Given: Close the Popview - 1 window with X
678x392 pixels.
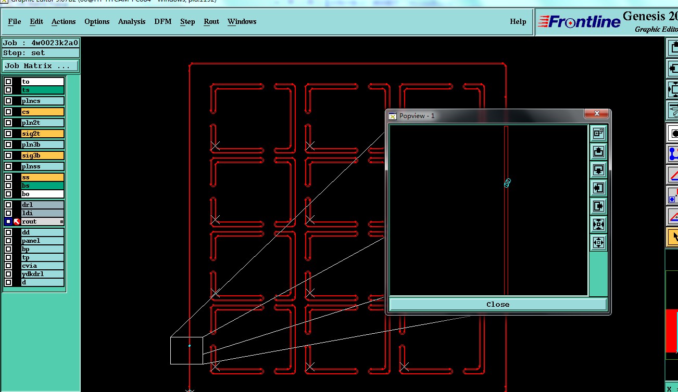Looking at the screenshot, I should click(597, 113).
